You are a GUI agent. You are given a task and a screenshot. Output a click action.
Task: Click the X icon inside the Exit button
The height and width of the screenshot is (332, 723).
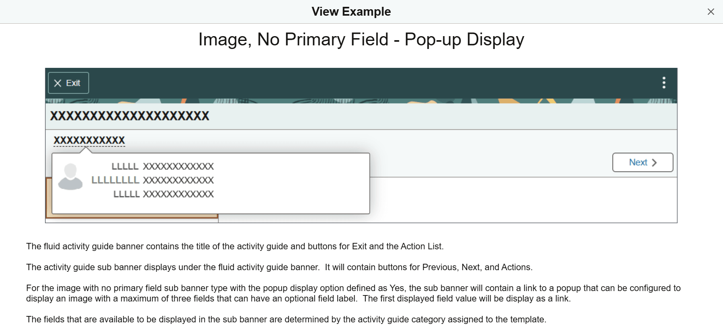coord(57,83)
